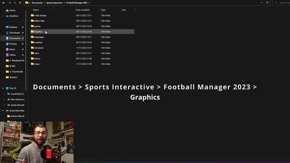Viewport: 290px width, 163px height.
Task: Click pin icon next to Downloads
Action: coord(23,33)
